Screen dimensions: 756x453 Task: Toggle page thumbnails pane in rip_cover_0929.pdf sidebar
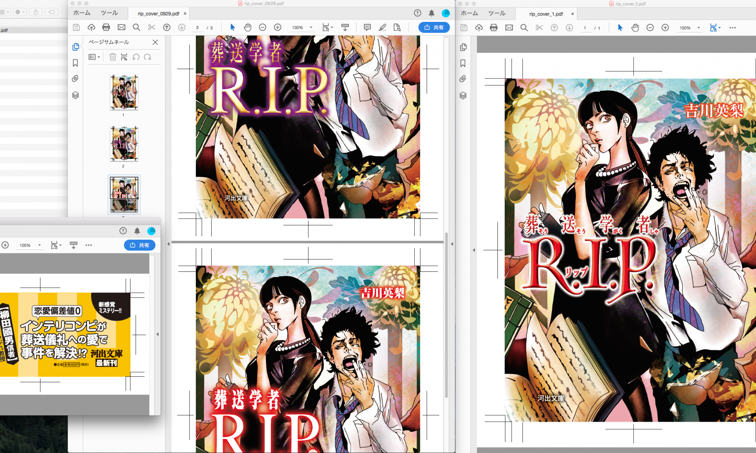point(76,47)
